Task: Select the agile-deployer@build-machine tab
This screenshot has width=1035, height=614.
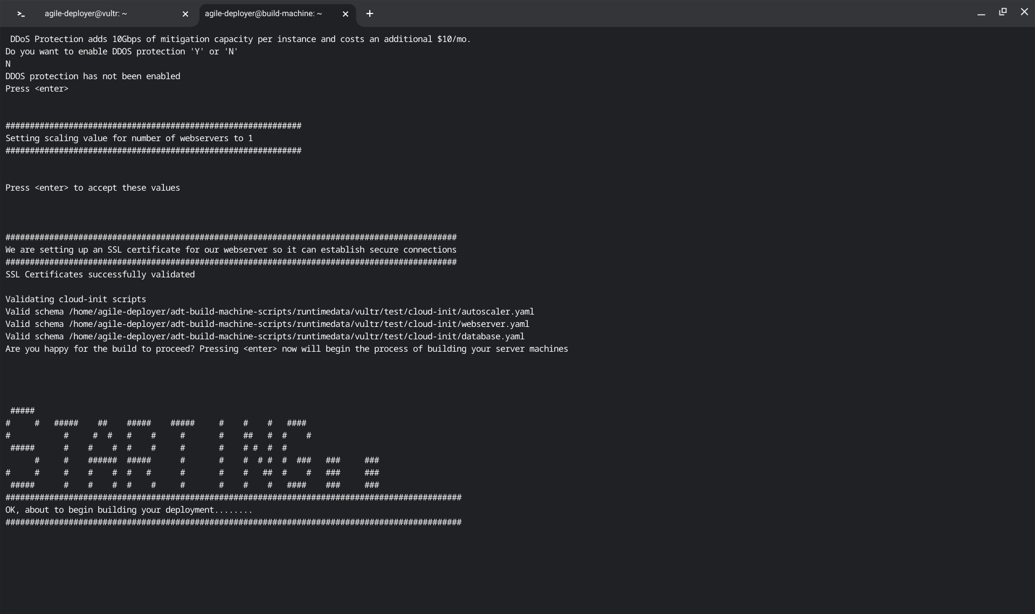Action: (x=263, y=14)
